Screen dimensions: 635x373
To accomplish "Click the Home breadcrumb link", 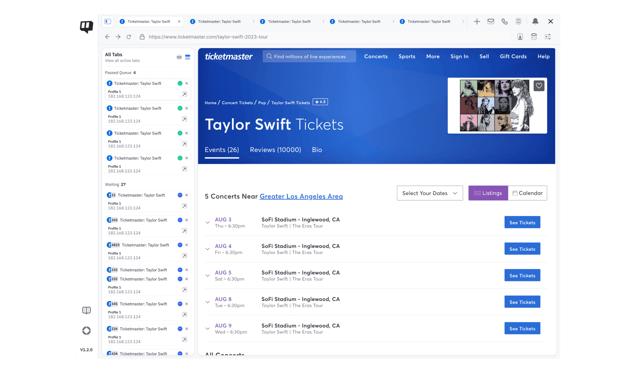I will point(211,103).
